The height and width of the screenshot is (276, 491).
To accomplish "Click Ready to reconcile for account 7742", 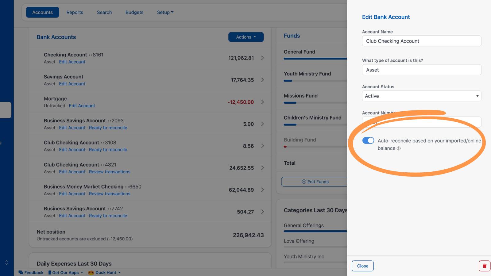I will pyautogui.click(x=108, y=216).
